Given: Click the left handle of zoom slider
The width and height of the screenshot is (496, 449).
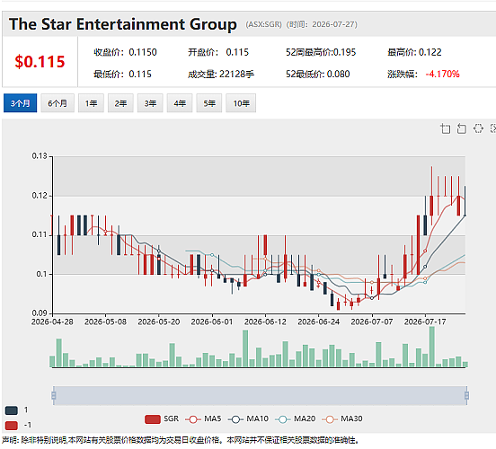Looking at the screenshot, I should [54, 395].
